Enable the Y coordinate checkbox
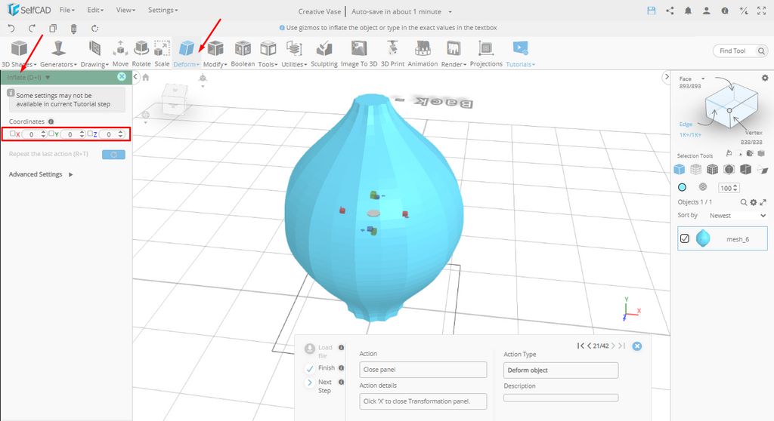774x421 pixels. click(51, 134)
